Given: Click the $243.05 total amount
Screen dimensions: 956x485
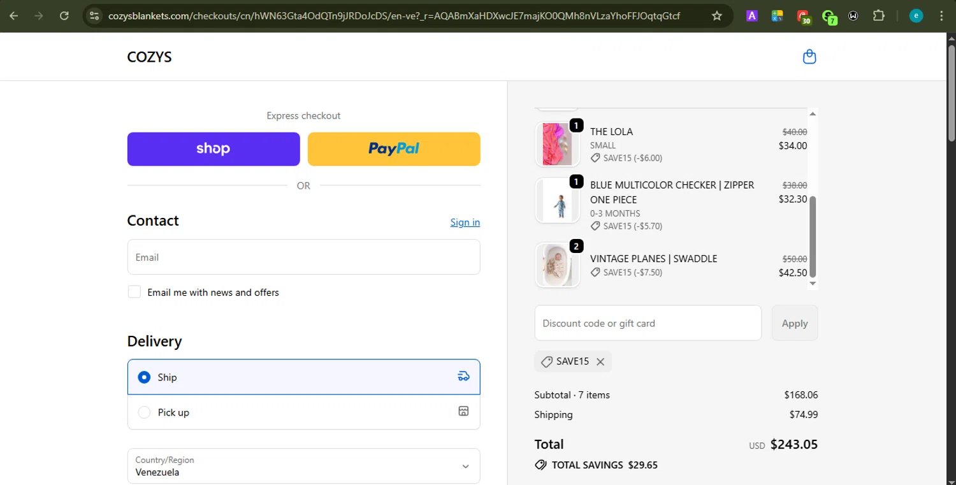Looking at the screenshot, I should 794,444.
